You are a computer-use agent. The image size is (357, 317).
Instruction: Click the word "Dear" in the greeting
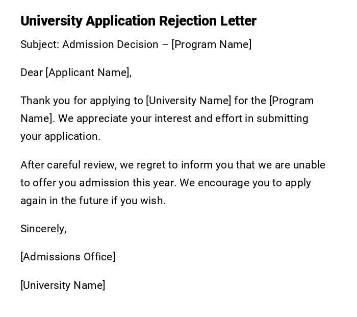(x=32, y=72)
